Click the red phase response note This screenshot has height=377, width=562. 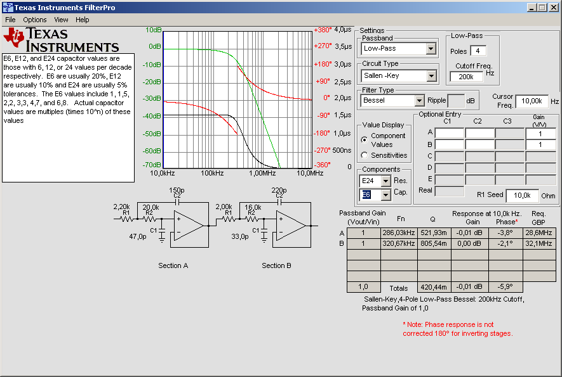(458, 329)
